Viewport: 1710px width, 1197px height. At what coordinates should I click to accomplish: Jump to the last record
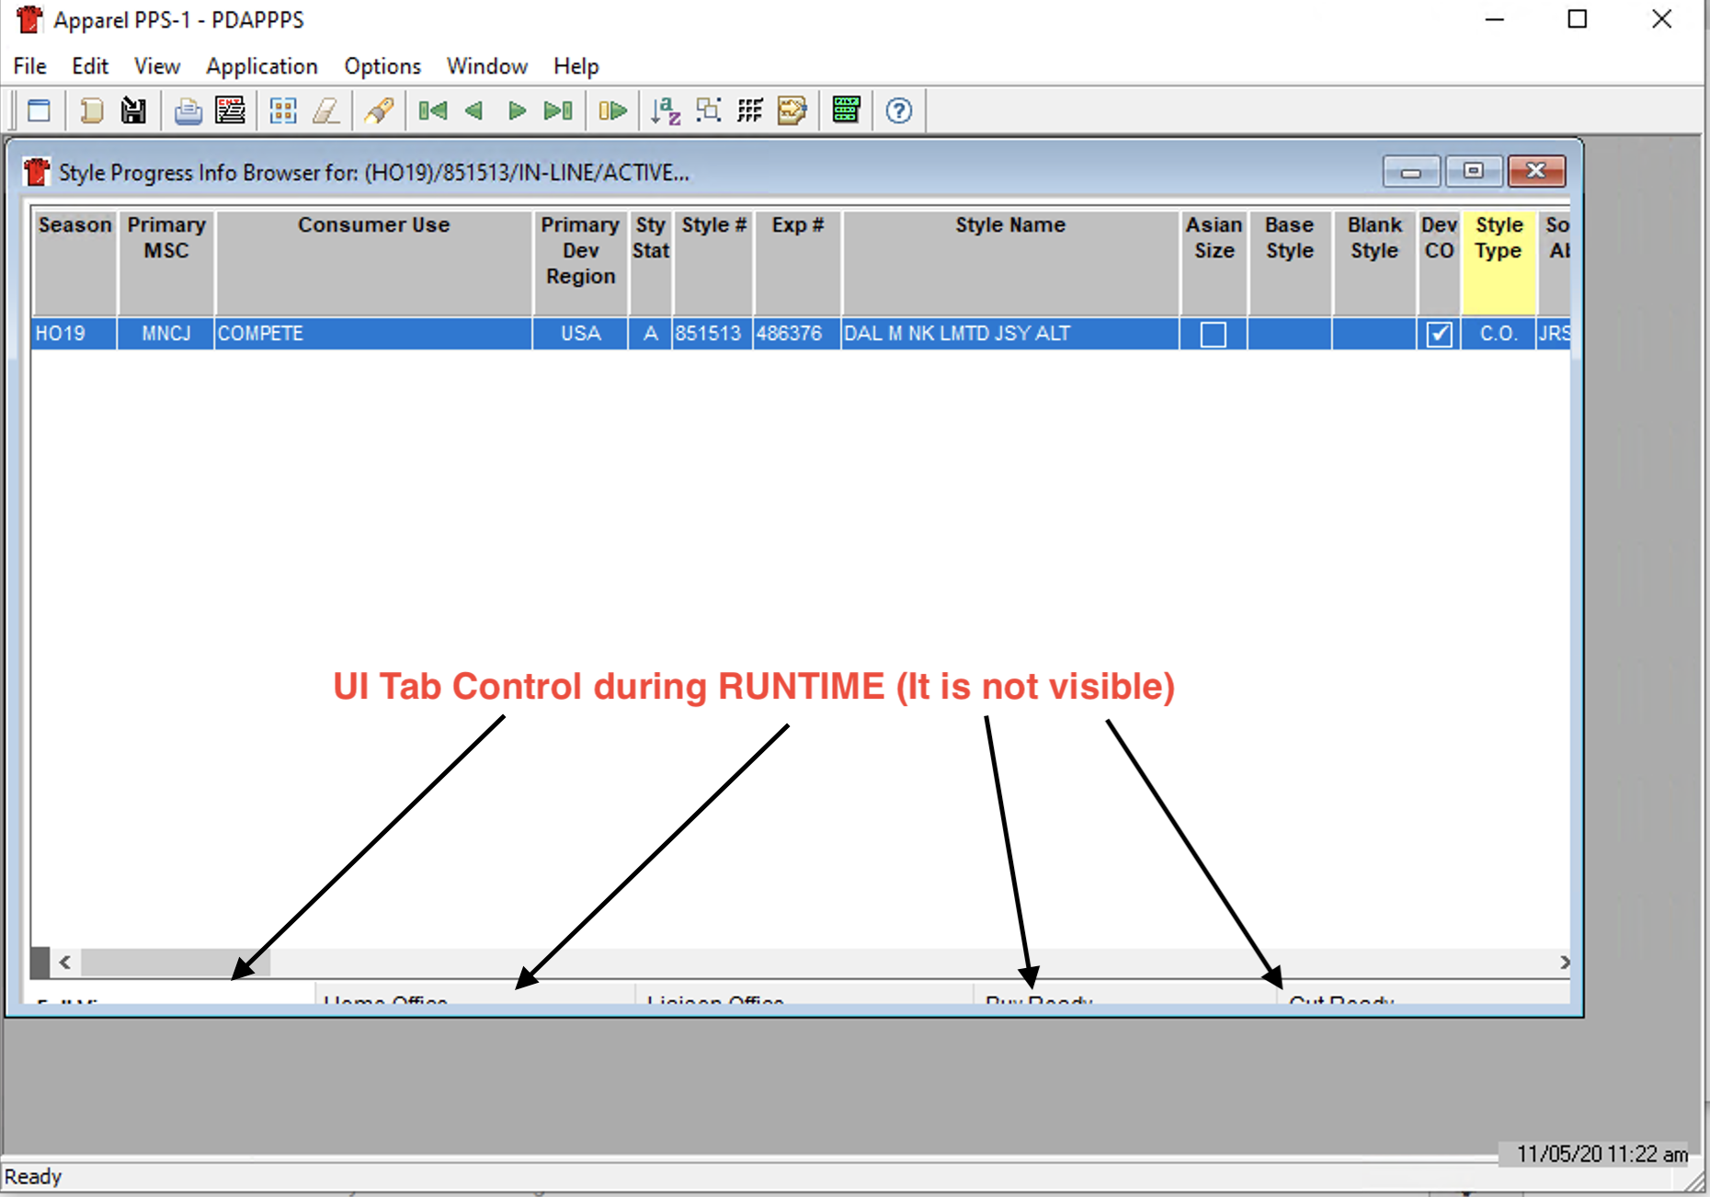click(558, 111)
